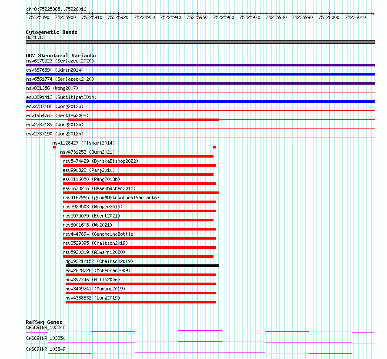Click the blue esv3576590 feature bar
The width and height of the screenshot is (387, 359).
pyautogui.click(x=200, y=74)
